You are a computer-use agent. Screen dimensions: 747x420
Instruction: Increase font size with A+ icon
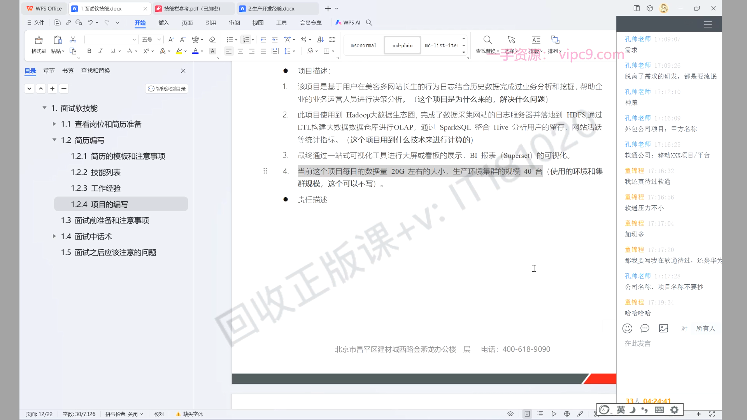coord(171,40)
